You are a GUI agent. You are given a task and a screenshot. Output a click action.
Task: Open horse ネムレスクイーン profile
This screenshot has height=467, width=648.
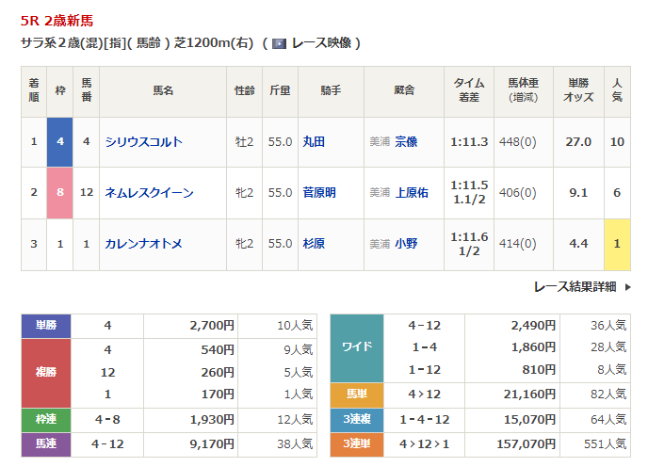[x=150, y=193]
